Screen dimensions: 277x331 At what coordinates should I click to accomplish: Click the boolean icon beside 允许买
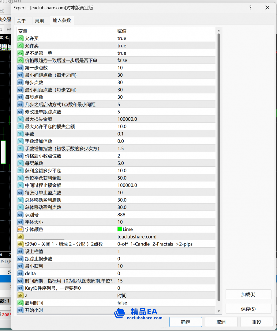(x=21, y=38)
